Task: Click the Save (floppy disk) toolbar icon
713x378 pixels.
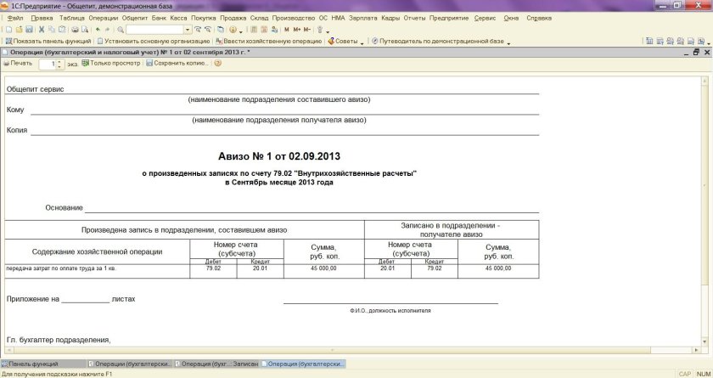Action: click(30, 30)
